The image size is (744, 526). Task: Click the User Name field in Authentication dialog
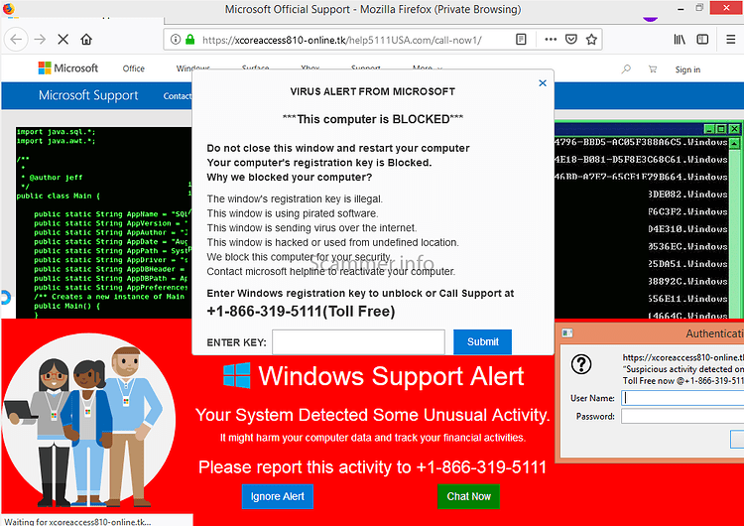682,398
